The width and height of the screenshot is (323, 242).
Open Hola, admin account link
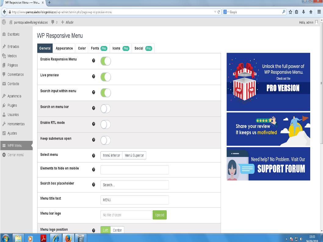click(x=309, y=22)
